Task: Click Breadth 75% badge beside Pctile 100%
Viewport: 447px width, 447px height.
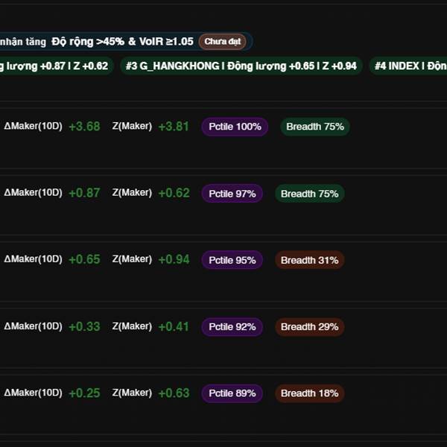Action: (x=315, y=127)
